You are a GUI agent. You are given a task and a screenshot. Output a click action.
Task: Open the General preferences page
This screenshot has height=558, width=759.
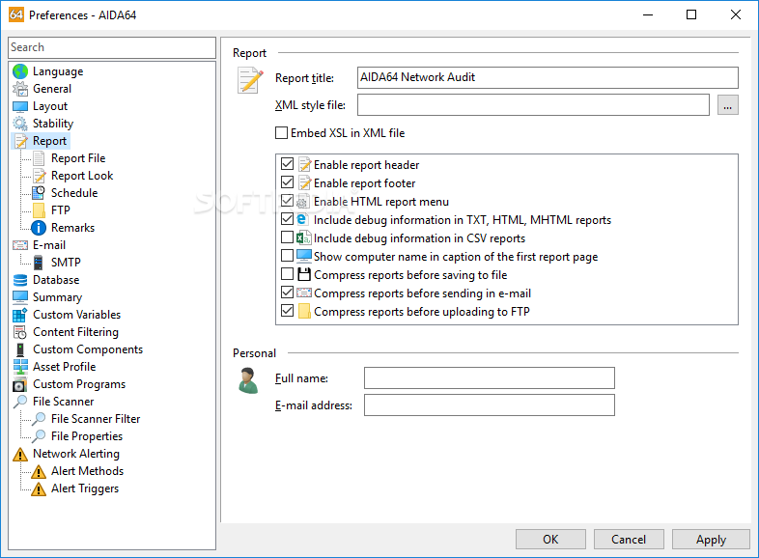tap(52, 89)
